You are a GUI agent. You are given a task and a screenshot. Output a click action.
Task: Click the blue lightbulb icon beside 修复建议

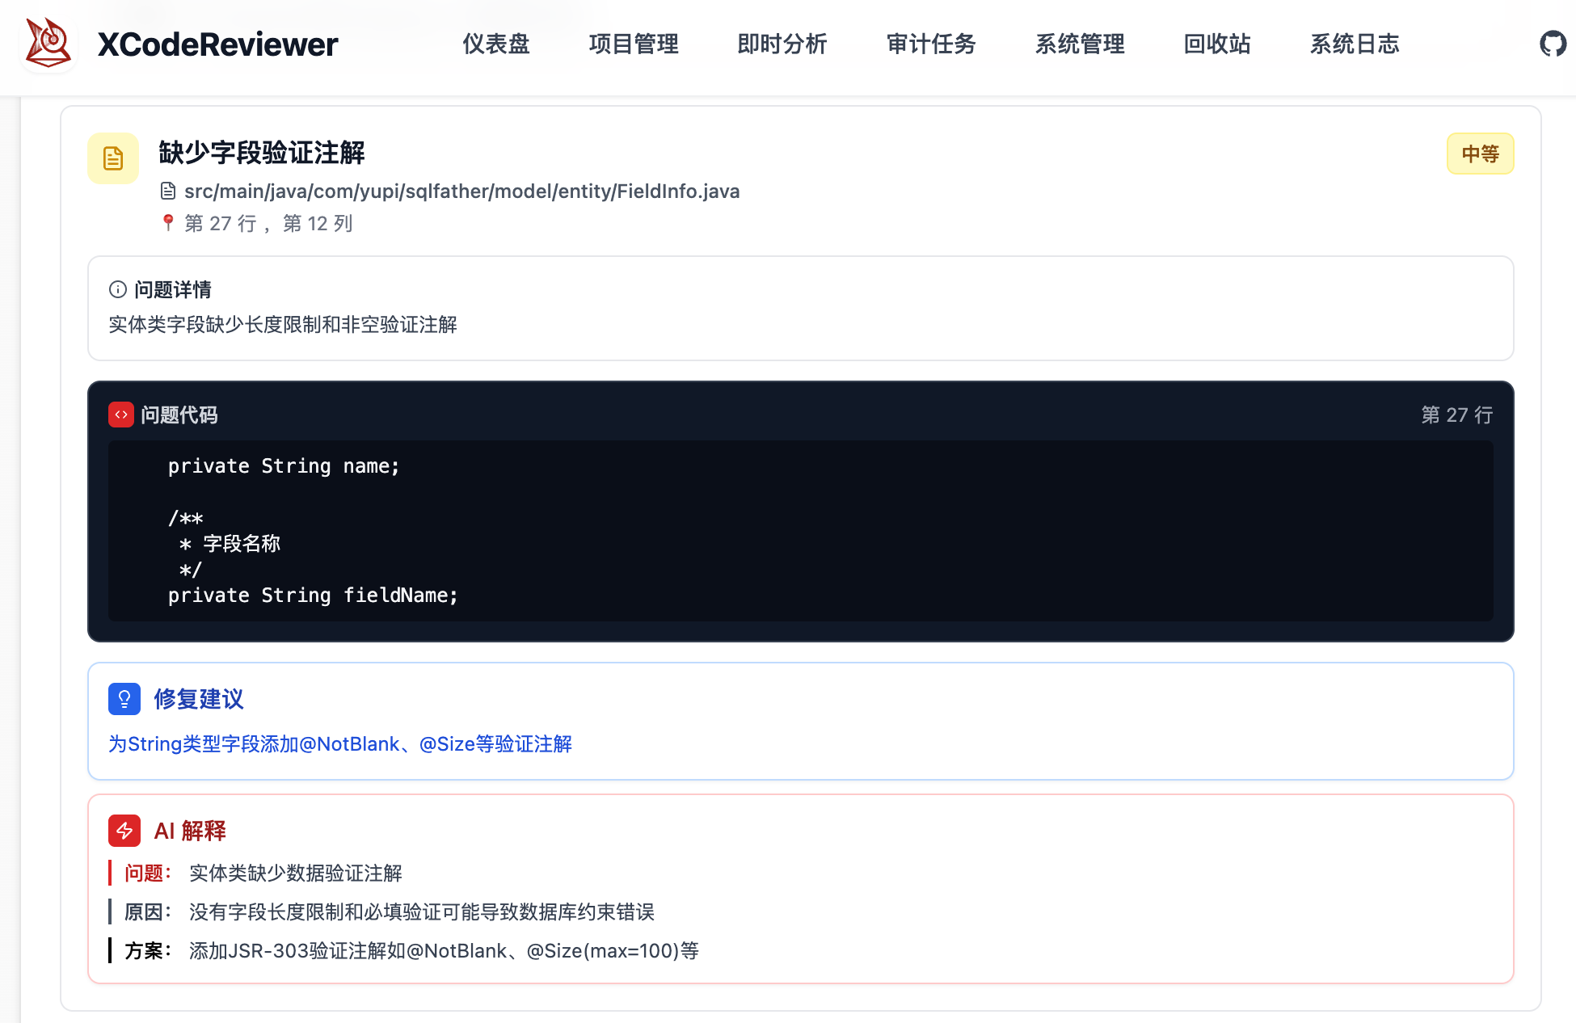[124, 699]
